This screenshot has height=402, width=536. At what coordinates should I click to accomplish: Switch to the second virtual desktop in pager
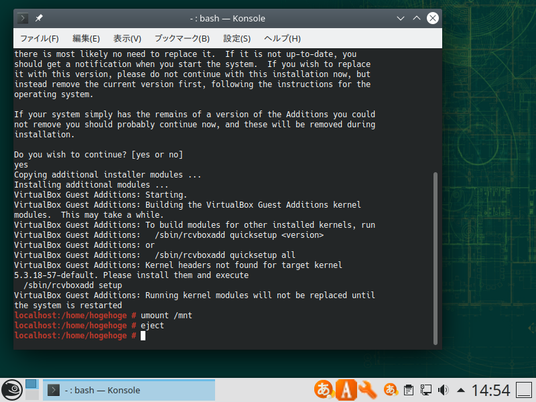pos(31,395)
